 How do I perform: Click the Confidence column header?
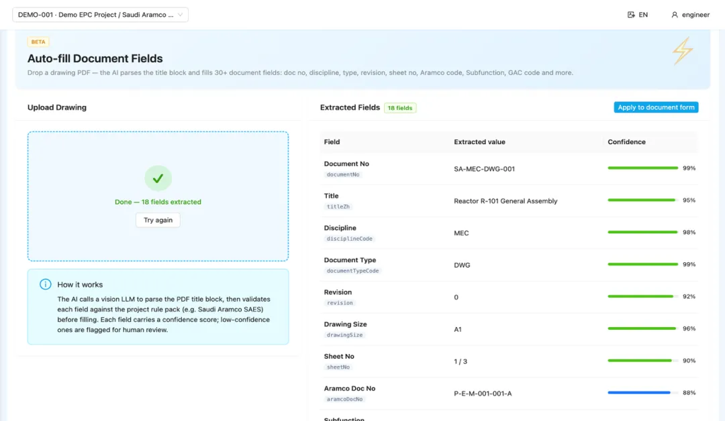(x=626, y=141)
